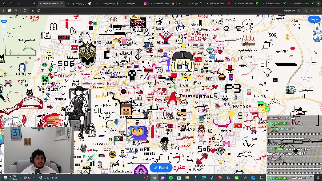322x181 pixels.
Task: Open the Extensions puzzle icon
Action: [25, 11]
